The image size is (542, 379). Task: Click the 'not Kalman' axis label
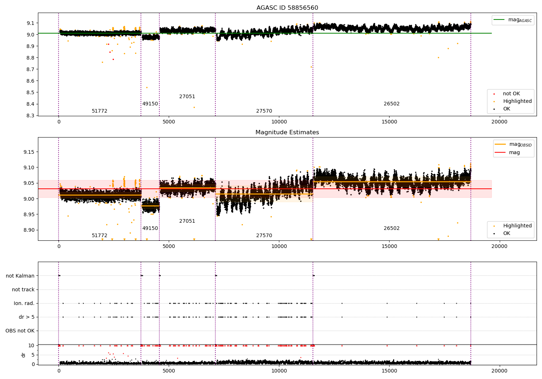click(20, 276)
